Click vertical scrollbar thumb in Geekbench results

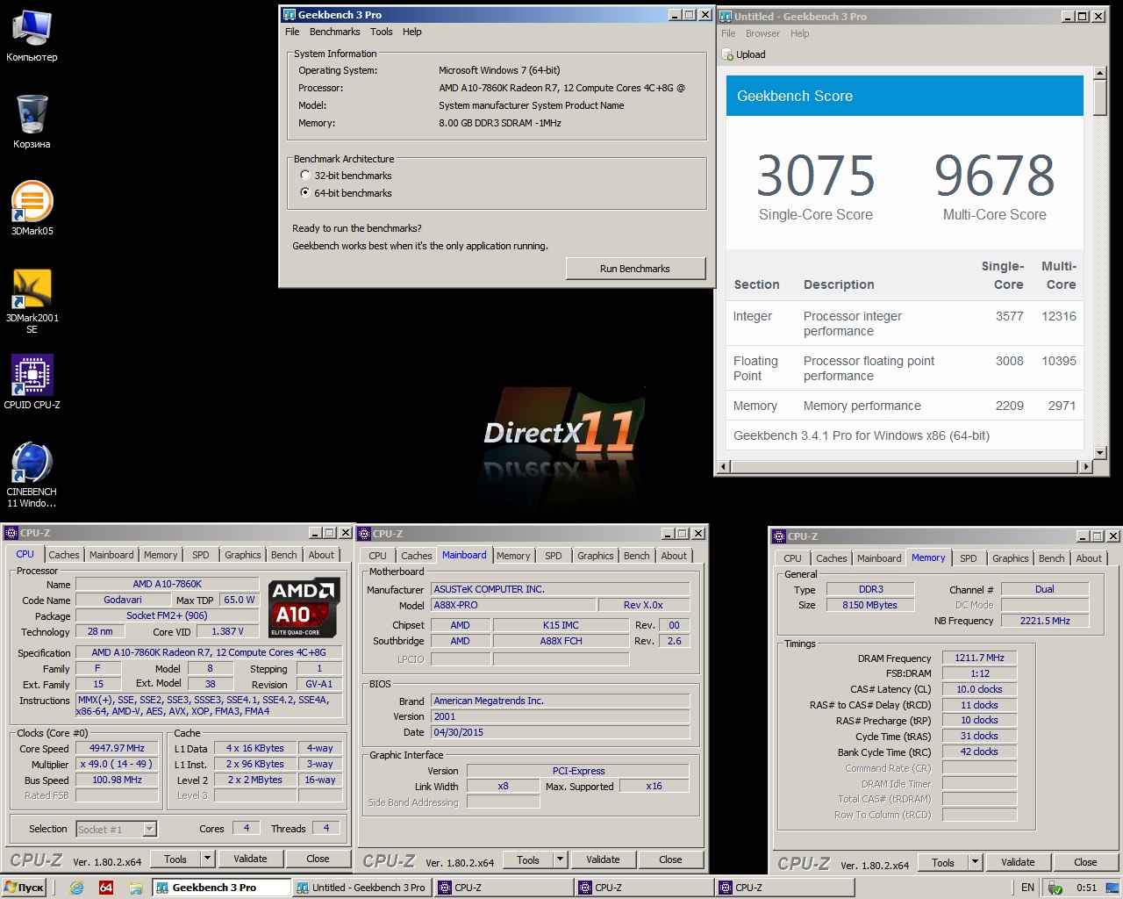tap(1100, 97)
